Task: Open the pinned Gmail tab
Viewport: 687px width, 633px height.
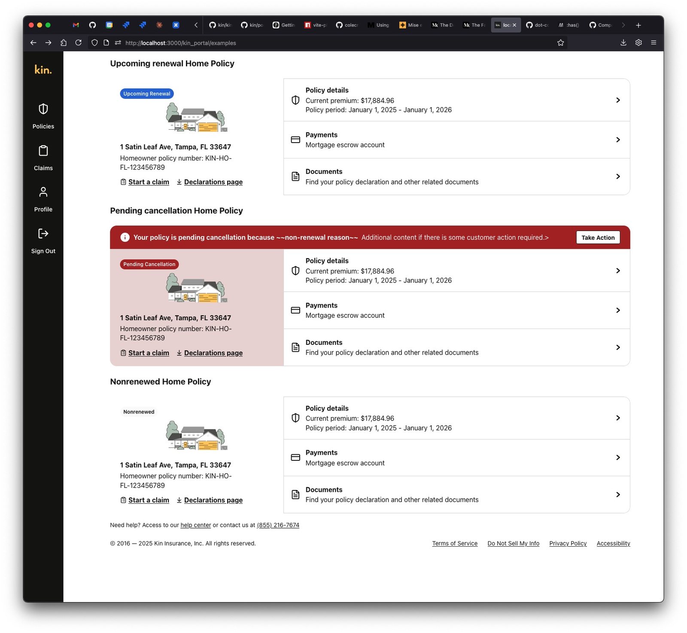Action: pyautogui.click(x=76, y=25)
